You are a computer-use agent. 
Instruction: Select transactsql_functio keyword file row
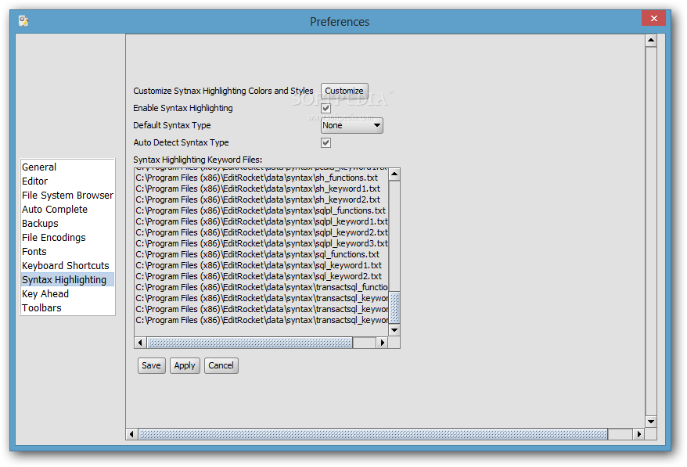coord(261,287)
